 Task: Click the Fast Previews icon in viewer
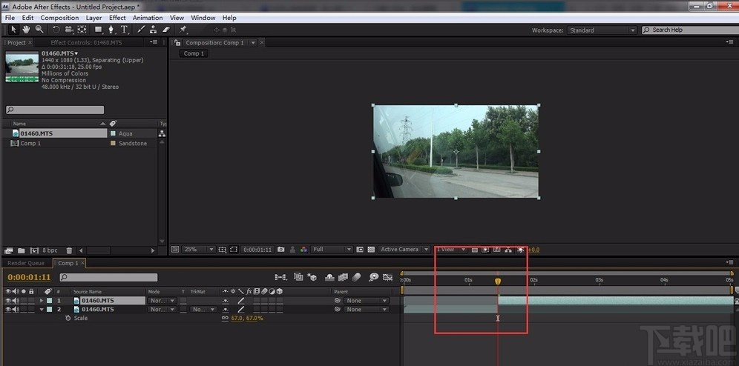485,250
